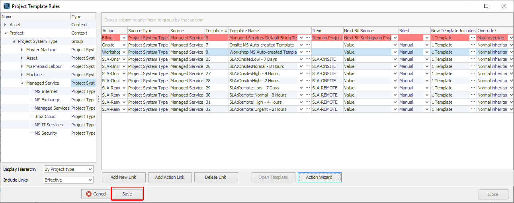Open Action dropdown in Billing row
The image size is (514, 203).
[x=123, y=38]
